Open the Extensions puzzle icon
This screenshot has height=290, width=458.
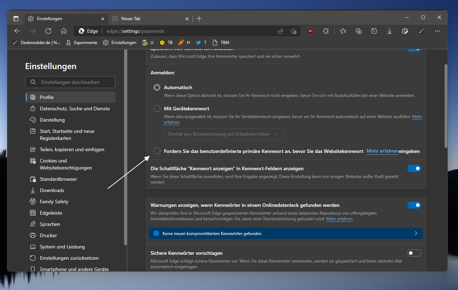326,31
